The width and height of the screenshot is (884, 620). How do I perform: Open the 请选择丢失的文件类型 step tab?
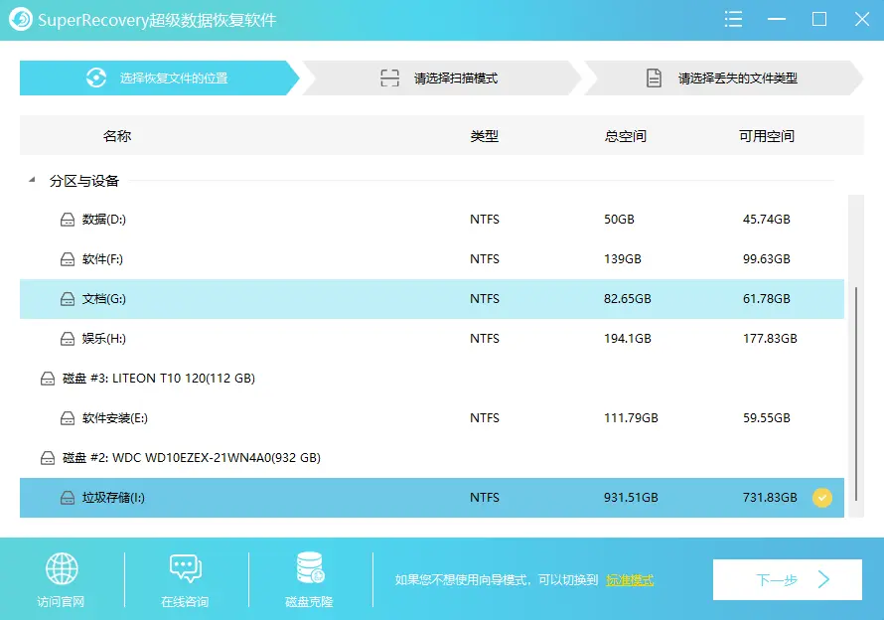pos(723,77)
